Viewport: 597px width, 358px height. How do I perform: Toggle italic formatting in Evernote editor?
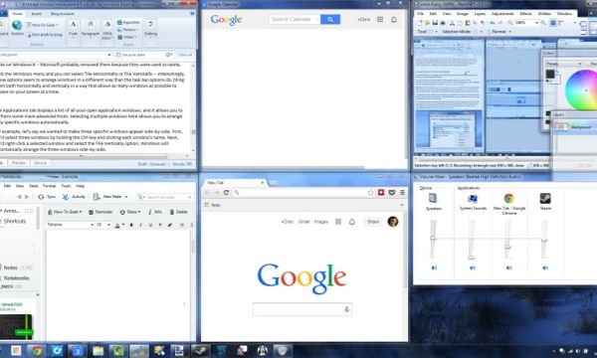coord(141,225)
